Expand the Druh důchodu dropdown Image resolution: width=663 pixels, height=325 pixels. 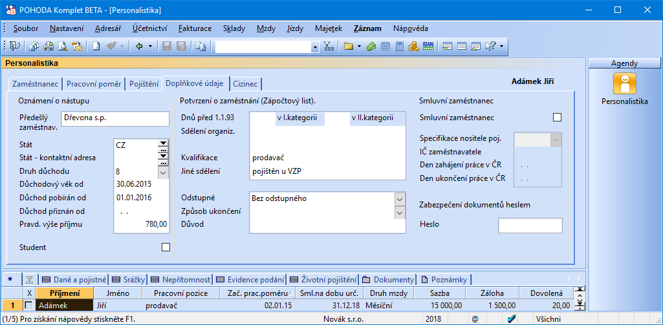pyautogui.click(x=163, y=172)
